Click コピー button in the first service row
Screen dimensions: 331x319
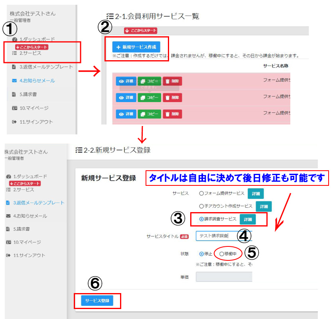[x=150, y=81]
